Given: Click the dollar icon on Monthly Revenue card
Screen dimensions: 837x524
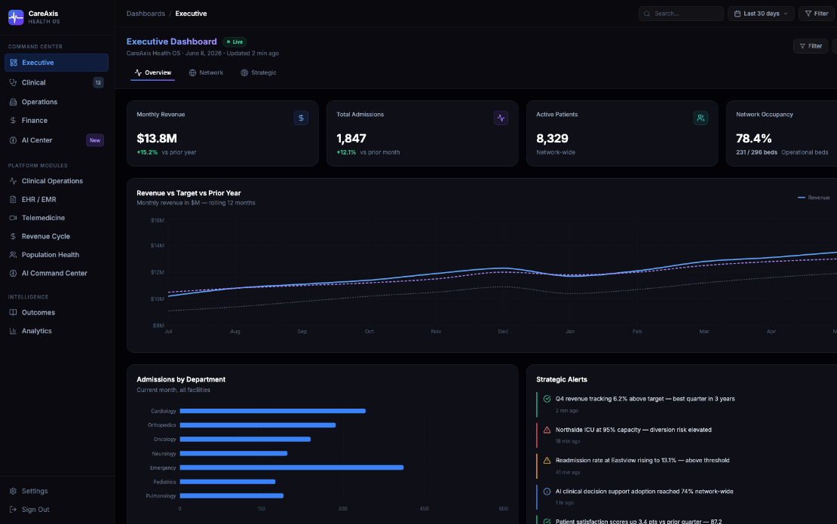Looking at the screenshot, I should click(x=301, y=118).
